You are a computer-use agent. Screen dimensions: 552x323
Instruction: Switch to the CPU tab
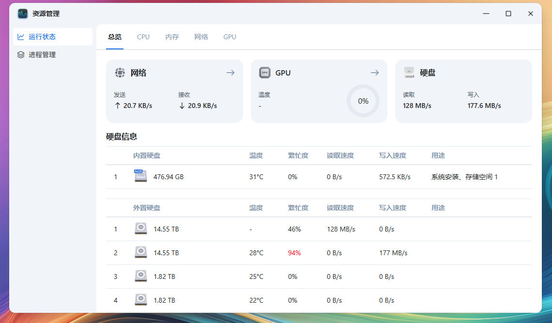pyautogui.click(x=143, y=37)
